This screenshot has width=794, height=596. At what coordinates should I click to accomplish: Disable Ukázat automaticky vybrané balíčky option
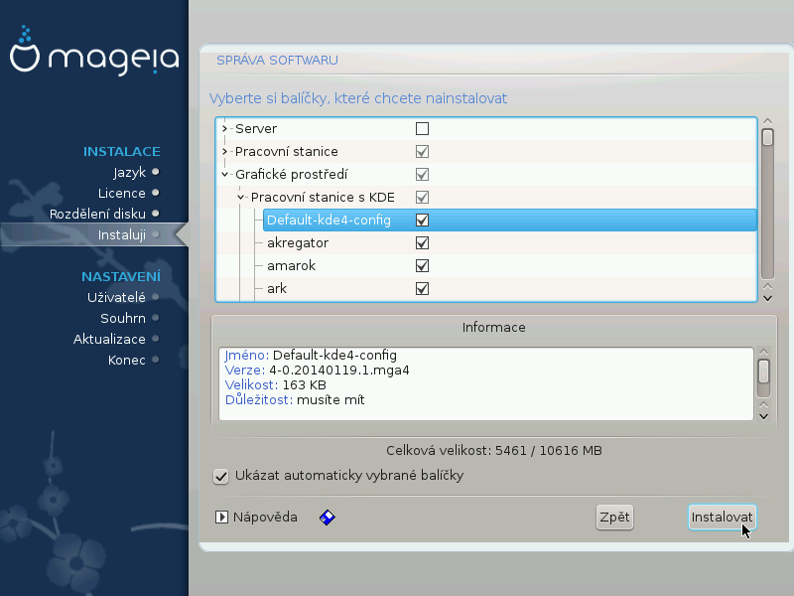[x=220, y=477]
